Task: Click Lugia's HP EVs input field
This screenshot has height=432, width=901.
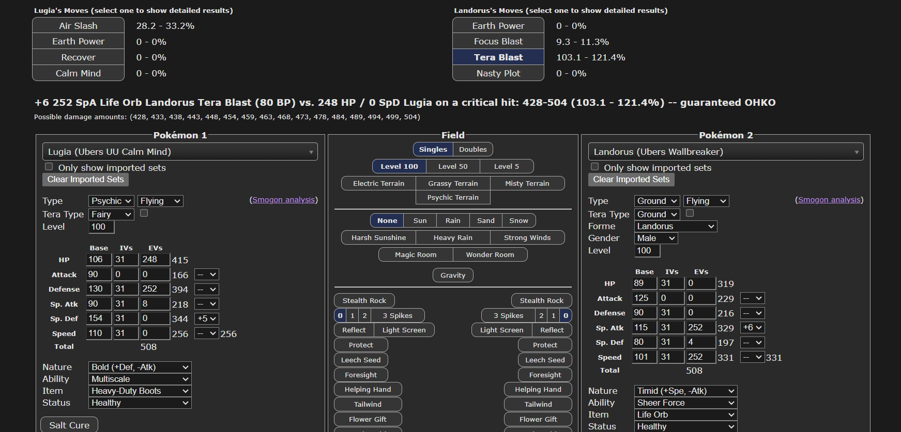Action: [155, 260]
